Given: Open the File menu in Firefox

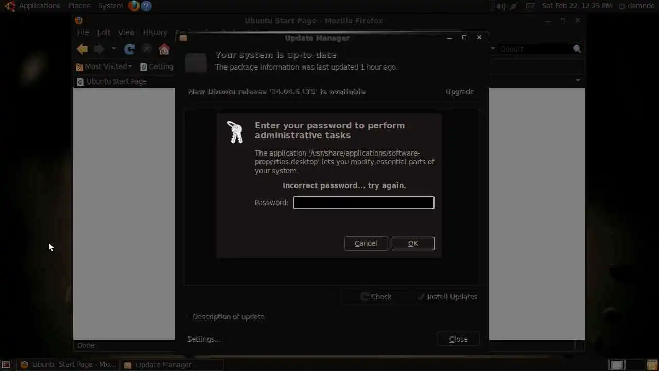Looking at the screenshot, I should click(x=83, y=32).
